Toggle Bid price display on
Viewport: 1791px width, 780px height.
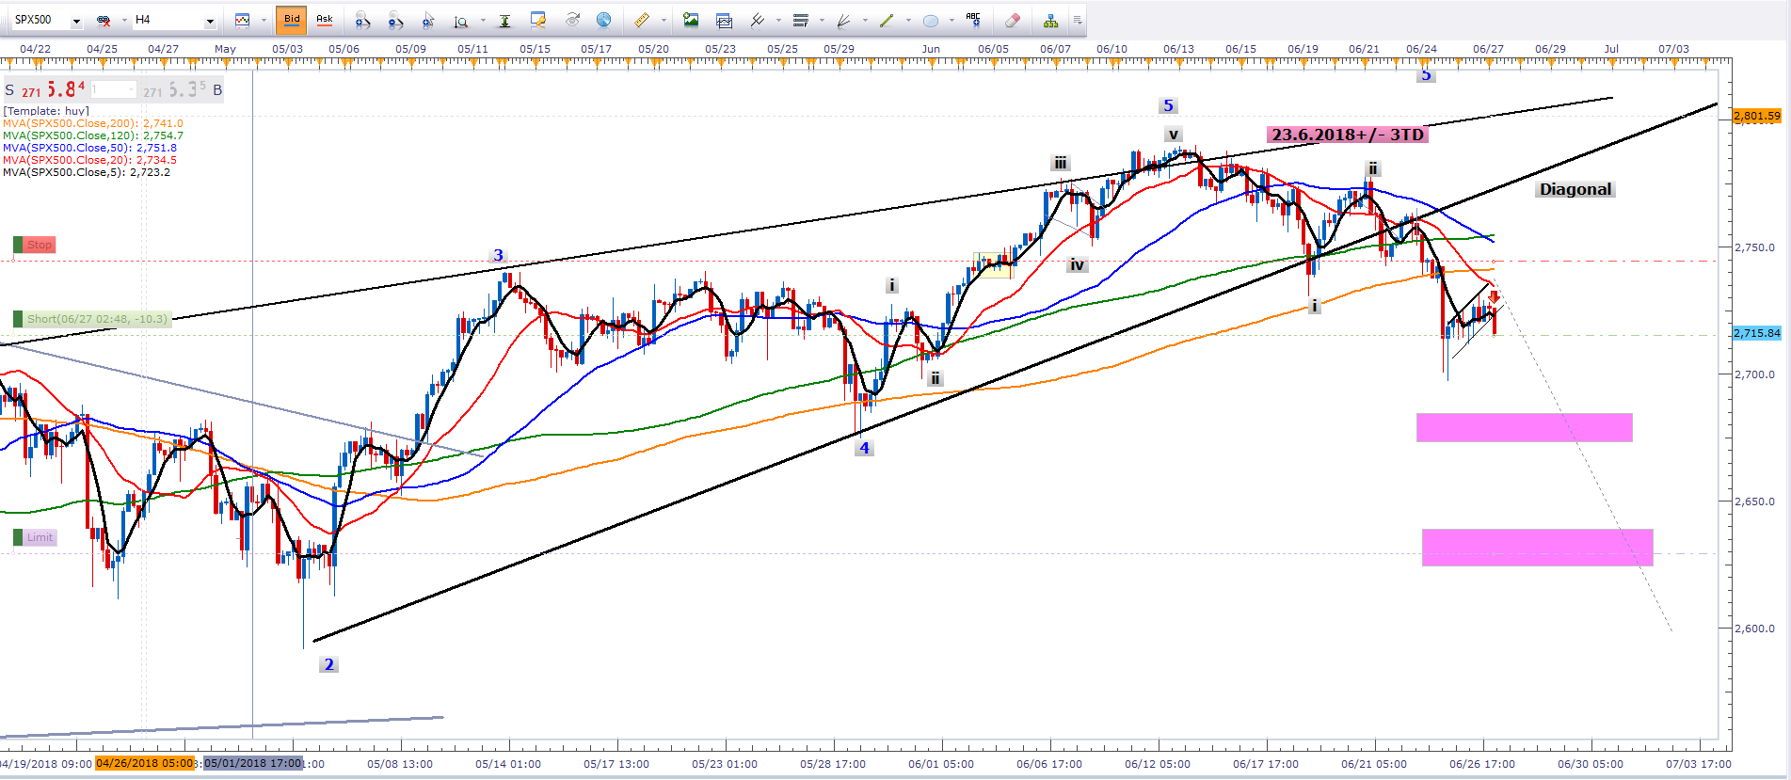[x=292, y=20]
